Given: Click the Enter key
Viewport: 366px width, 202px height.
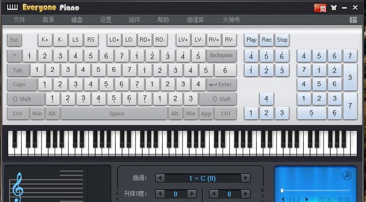Looking at the screenshot, I should pyautogui.click(x=221, y=84).
